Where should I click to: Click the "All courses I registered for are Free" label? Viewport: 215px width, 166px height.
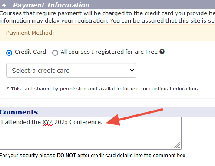tap(109, 52)
